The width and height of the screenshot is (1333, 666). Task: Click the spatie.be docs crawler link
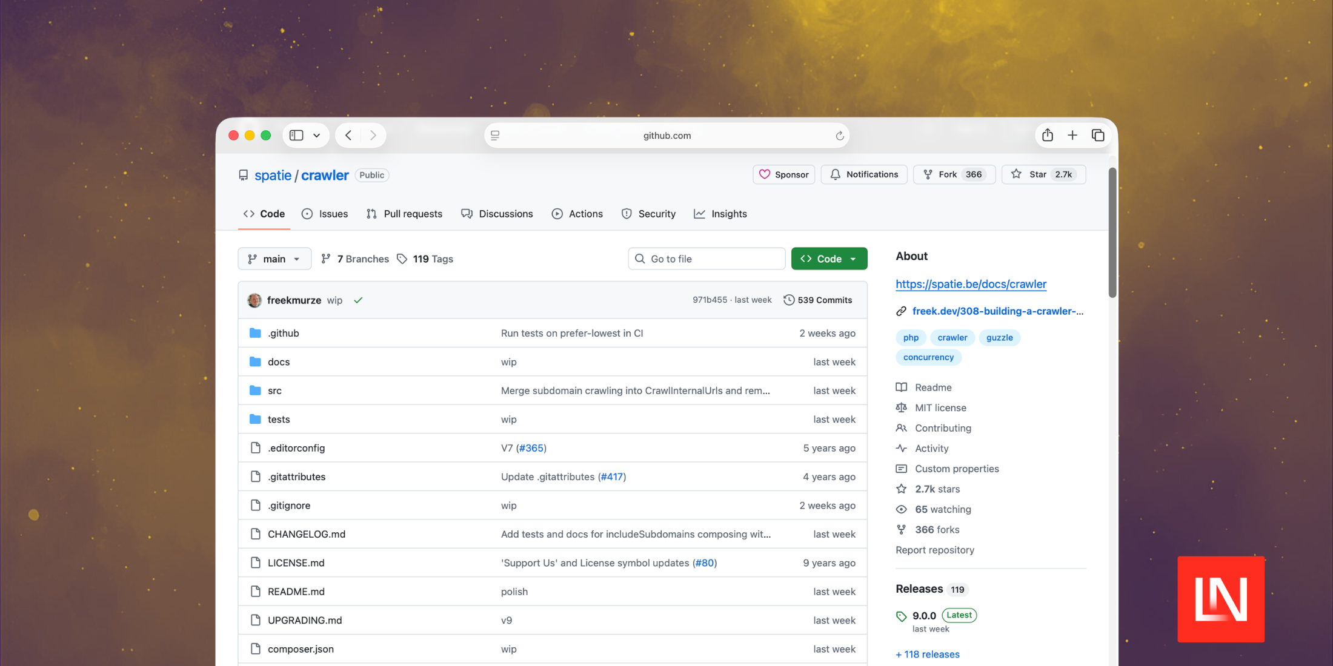point(971,284)
